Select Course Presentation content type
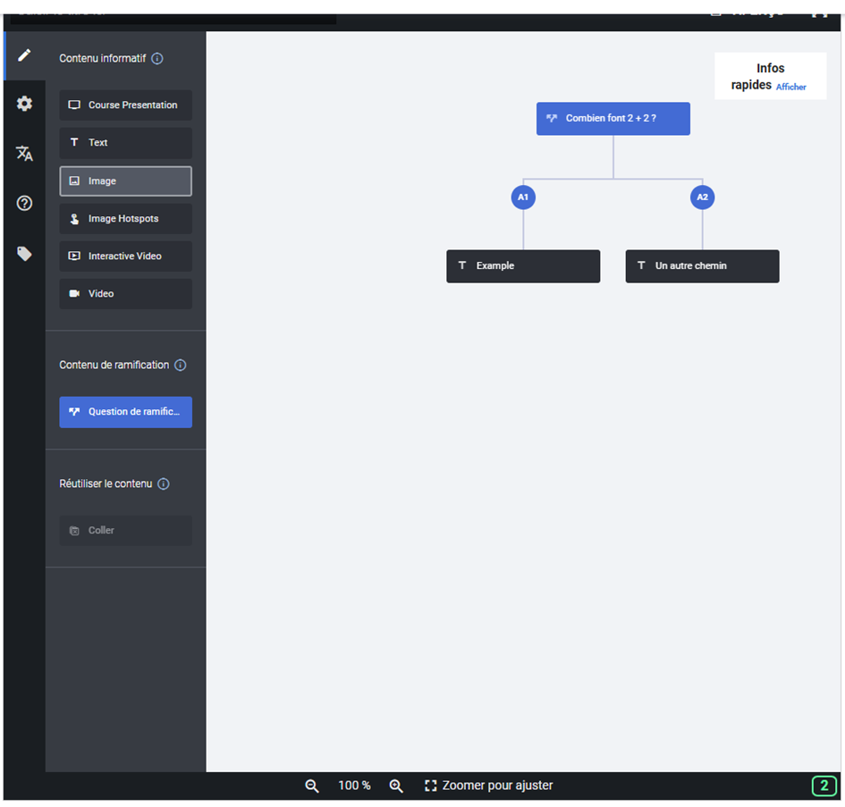Screen dimensions: 845x807 click(x=125, y=105)
